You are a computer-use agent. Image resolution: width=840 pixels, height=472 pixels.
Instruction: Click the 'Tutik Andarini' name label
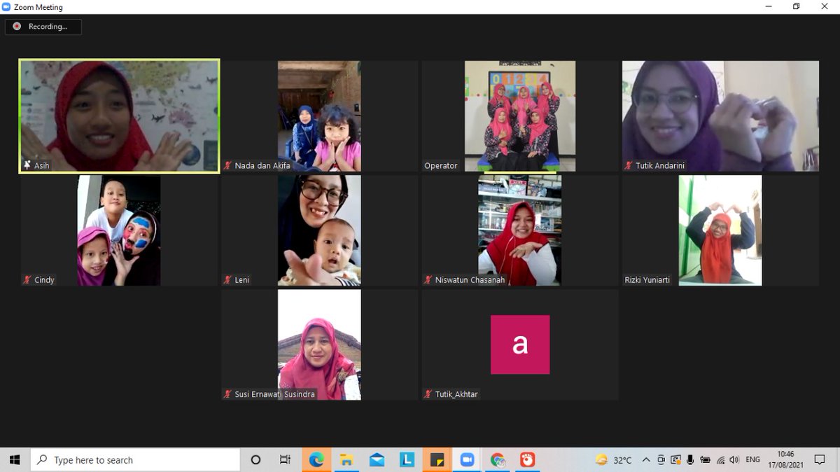pos(660,166)
